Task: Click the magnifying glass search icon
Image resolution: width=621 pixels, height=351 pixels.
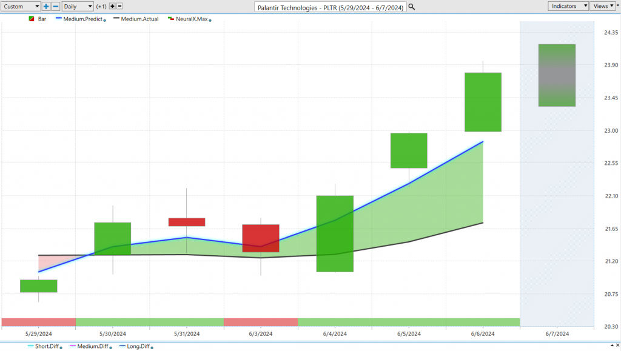Action: pos(412,7)
